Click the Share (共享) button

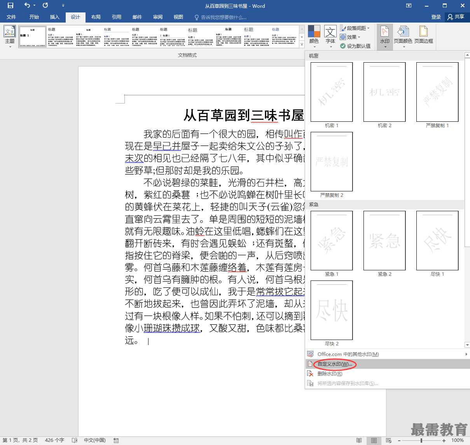pyautogui.click(x=456, y=17)
